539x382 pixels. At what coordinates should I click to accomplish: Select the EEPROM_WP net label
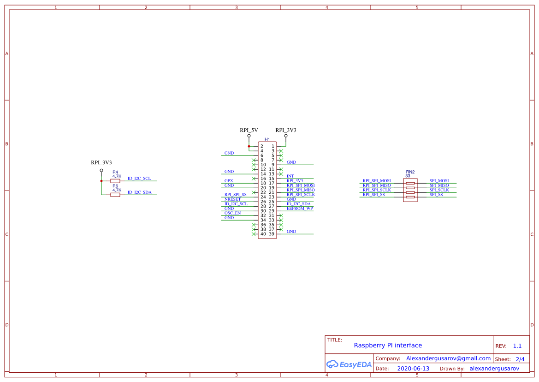point(299,208)
